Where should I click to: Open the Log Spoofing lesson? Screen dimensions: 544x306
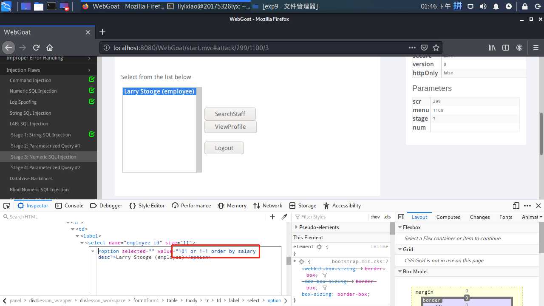[23, 102]
